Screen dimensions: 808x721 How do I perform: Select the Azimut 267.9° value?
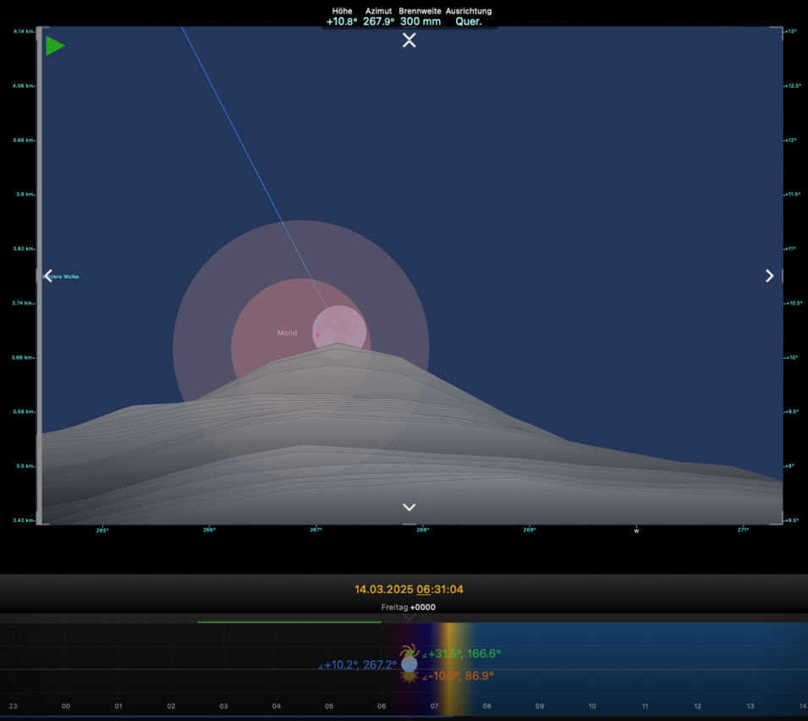pyautogui.click(x=378, y=21)
